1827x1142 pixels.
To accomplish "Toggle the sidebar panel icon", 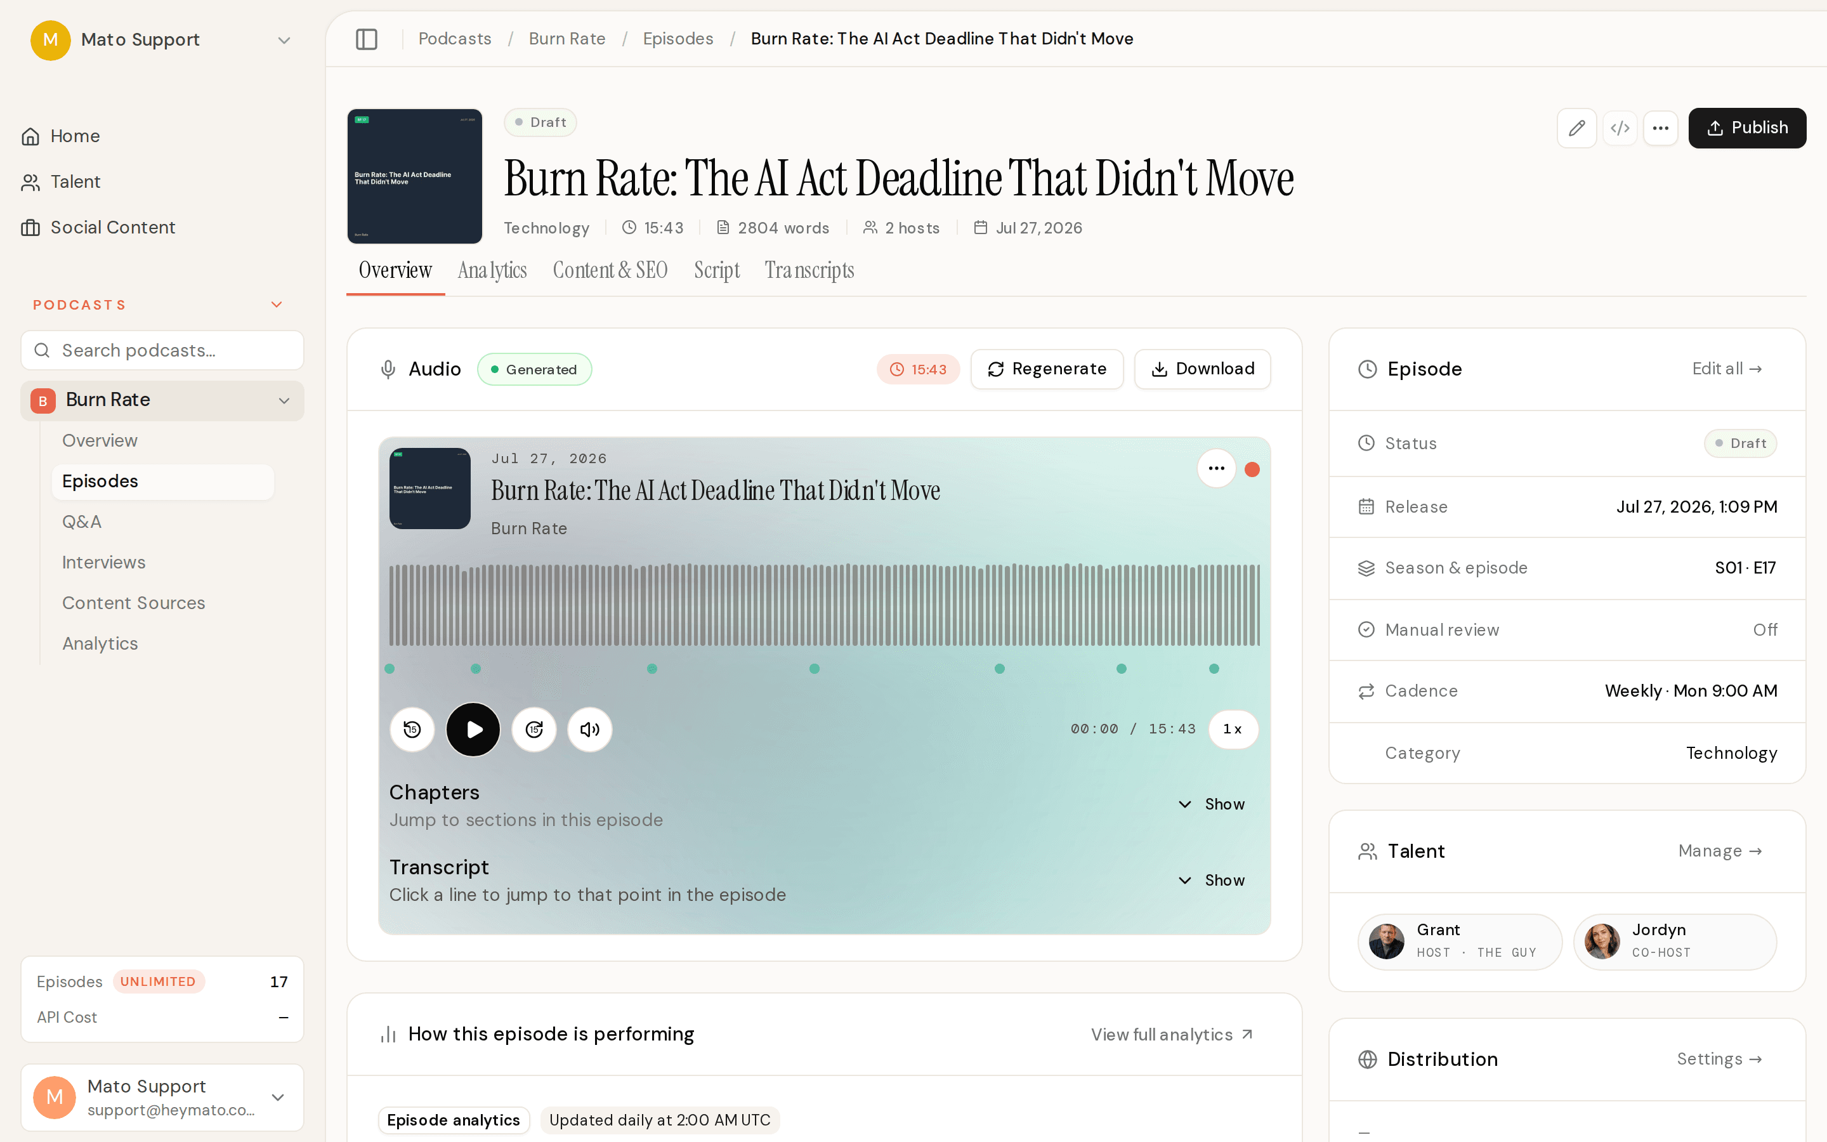I will click(366, 39).
